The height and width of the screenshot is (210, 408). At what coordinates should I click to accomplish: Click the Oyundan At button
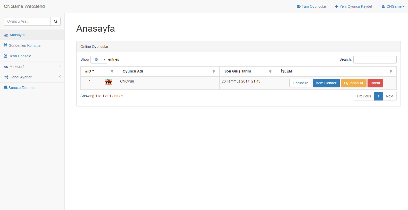[353, 83]
